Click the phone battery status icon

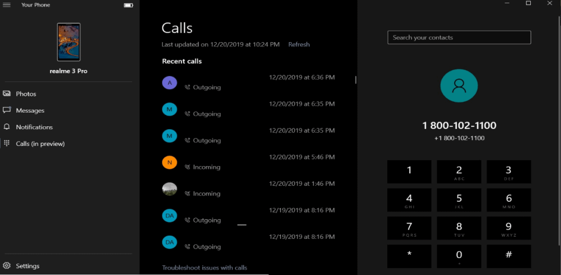point(128,5)
